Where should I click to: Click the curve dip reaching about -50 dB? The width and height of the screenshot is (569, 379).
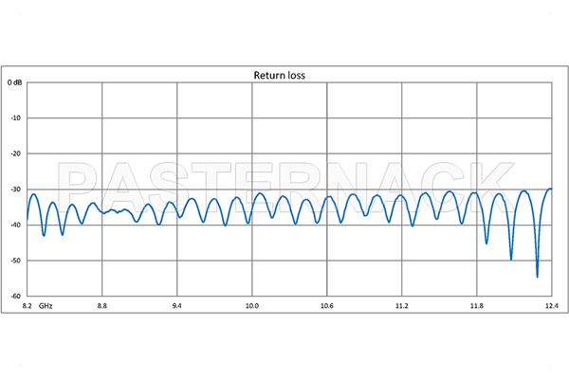[511, 258]
